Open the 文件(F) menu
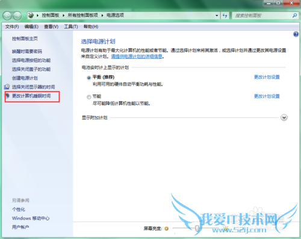The image size is (301, 239). pos(12,26)
